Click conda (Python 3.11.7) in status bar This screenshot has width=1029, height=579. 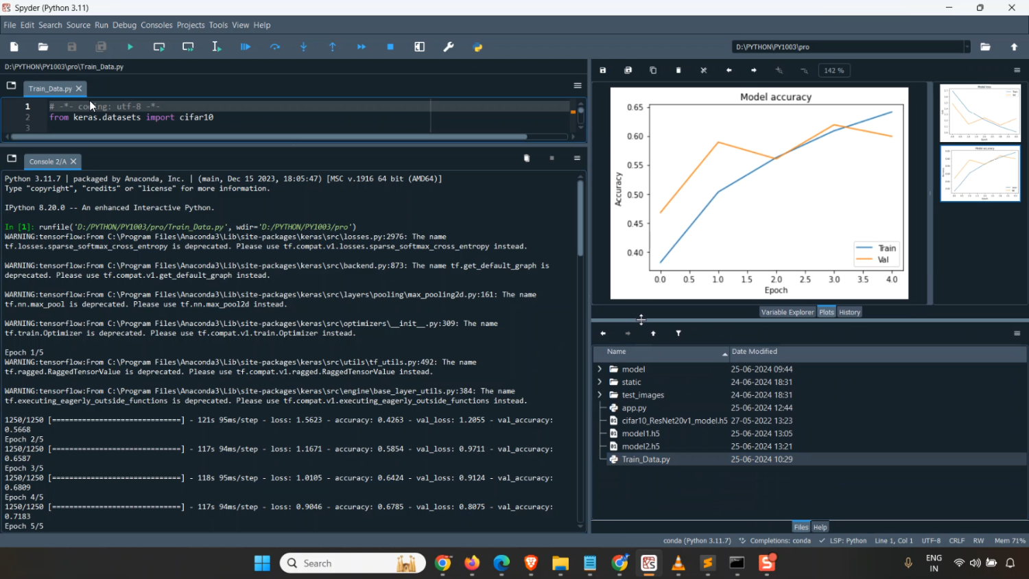pyautogui.click(x=697, y=541)
